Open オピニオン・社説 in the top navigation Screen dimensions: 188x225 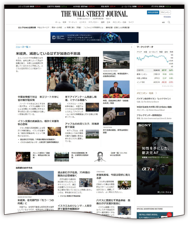click(119, 22)
